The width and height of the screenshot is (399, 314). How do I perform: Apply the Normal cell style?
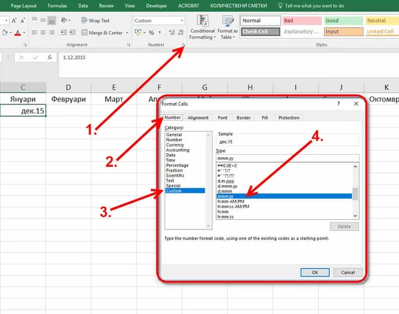coord(261,21)
